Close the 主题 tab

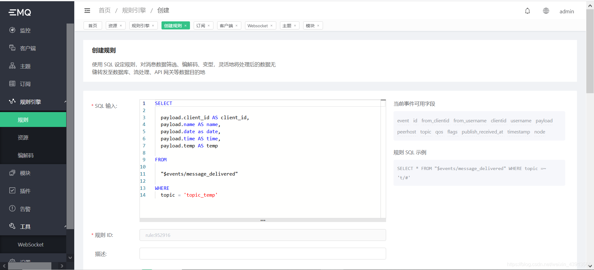click(x=295, y=26)
